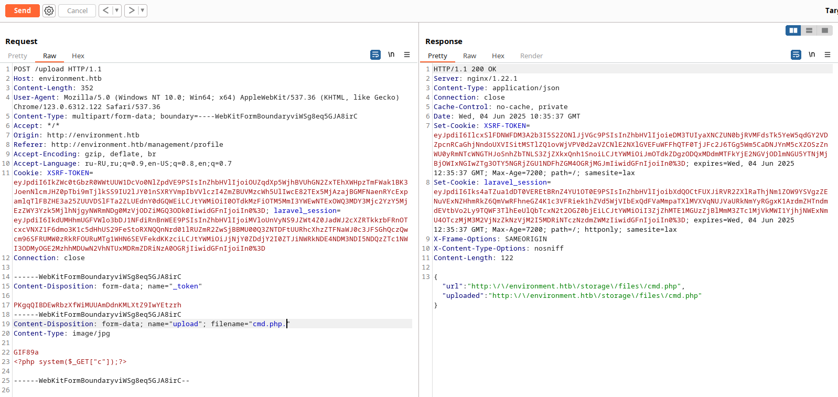The width and height of the screenshot is (838, 397).
Task: Select top-bottom split layout icon
Action: [809, 30]
